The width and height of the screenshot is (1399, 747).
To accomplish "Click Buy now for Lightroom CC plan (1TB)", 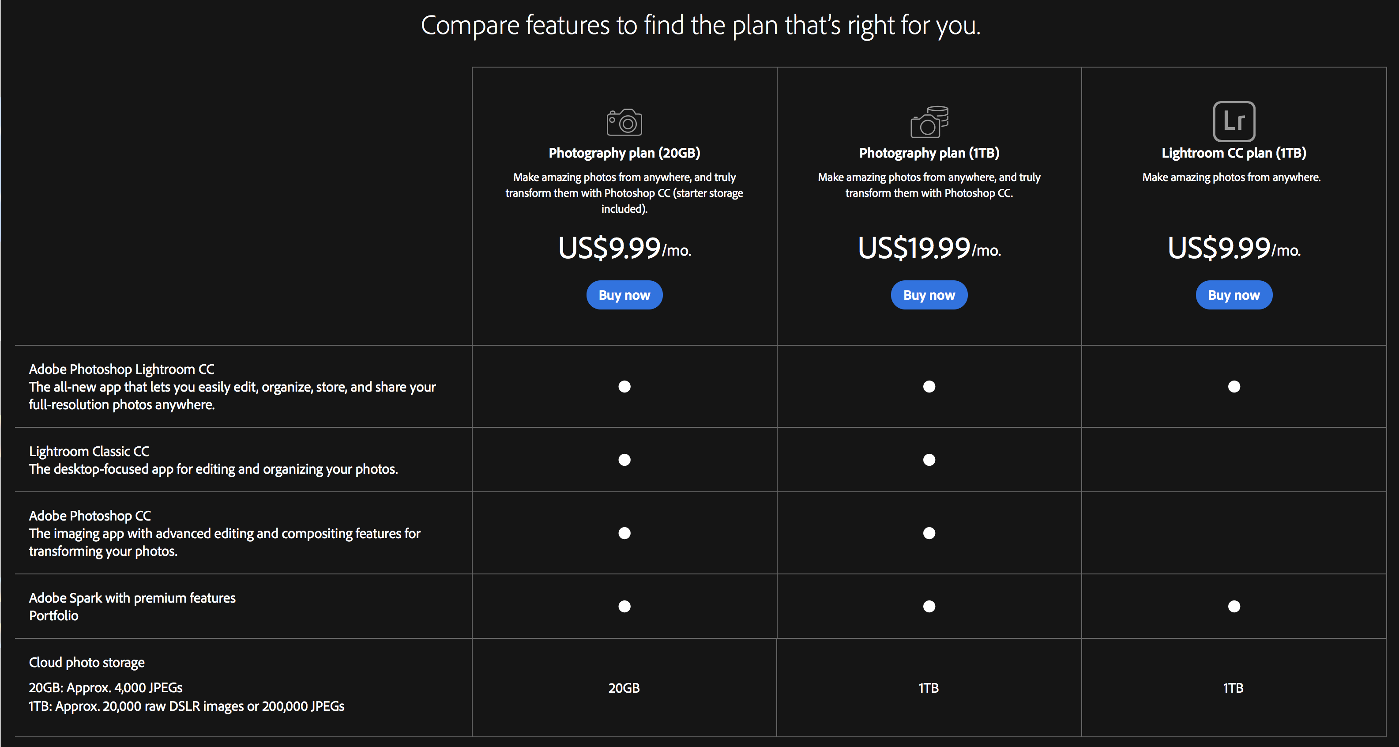I will click(1234, 295).
